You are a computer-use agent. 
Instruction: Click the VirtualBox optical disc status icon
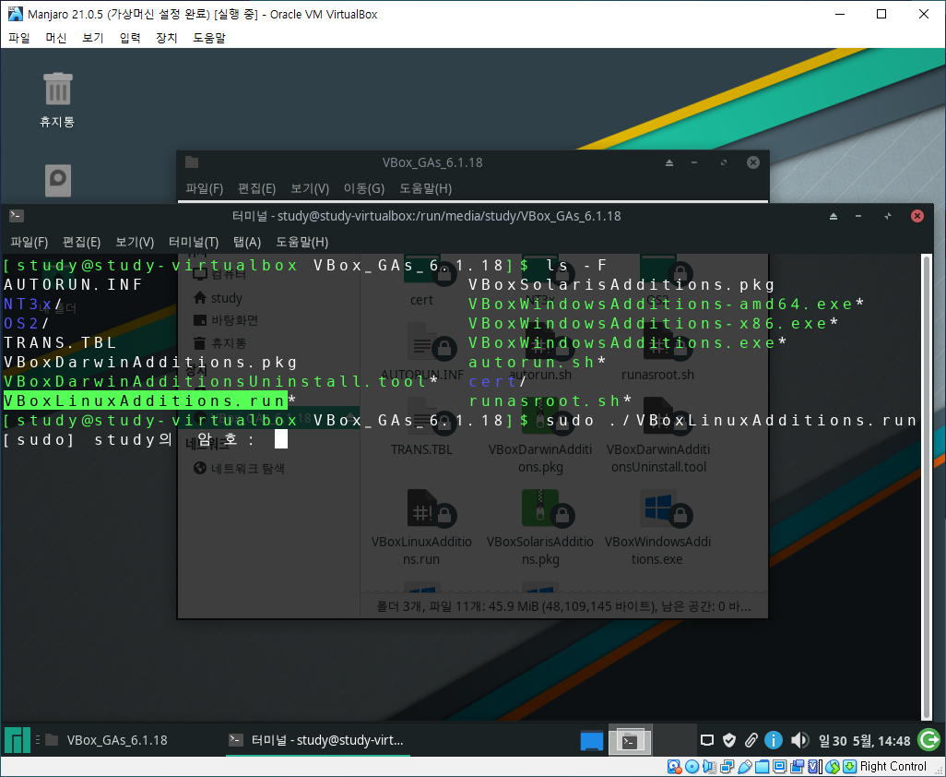pyautogui.click(x=692, y=767)
